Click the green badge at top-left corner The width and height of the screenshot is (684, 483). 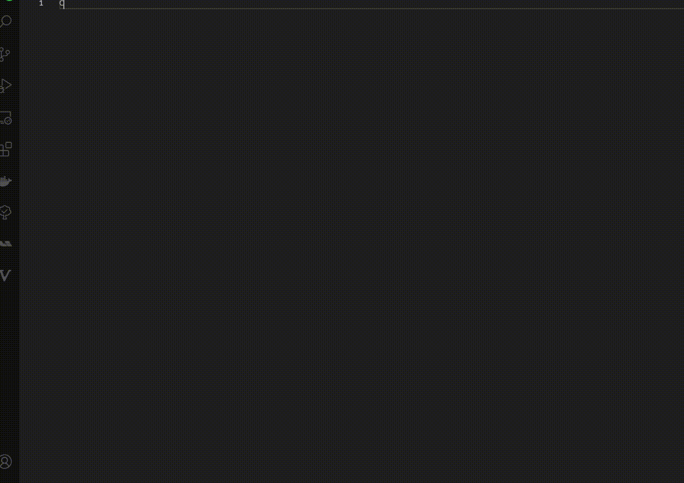(x=9, y=1)
